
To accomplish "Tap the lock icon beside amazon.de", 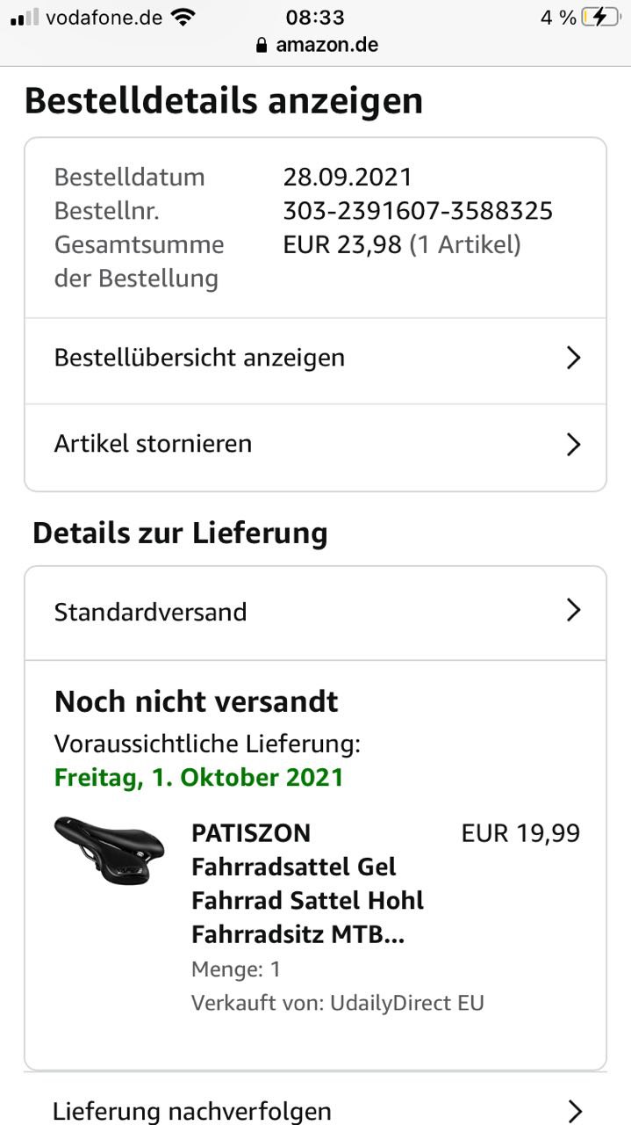I will 261,45.
